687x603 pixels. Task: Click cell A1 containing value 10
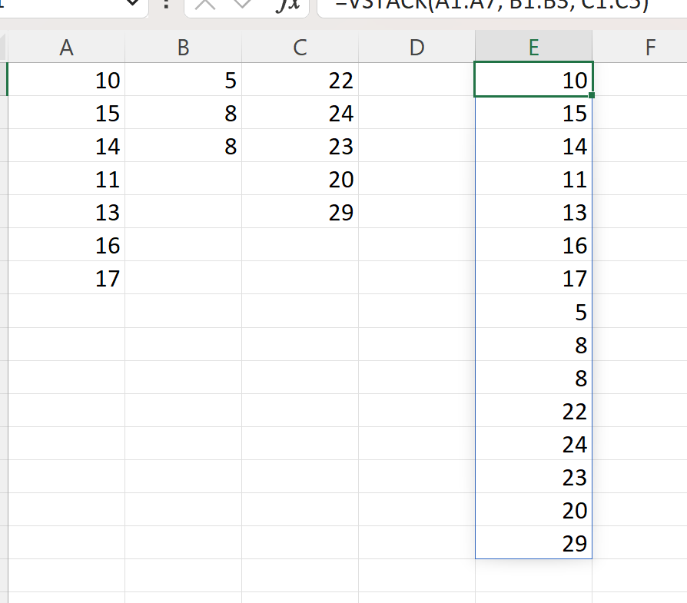66,80
